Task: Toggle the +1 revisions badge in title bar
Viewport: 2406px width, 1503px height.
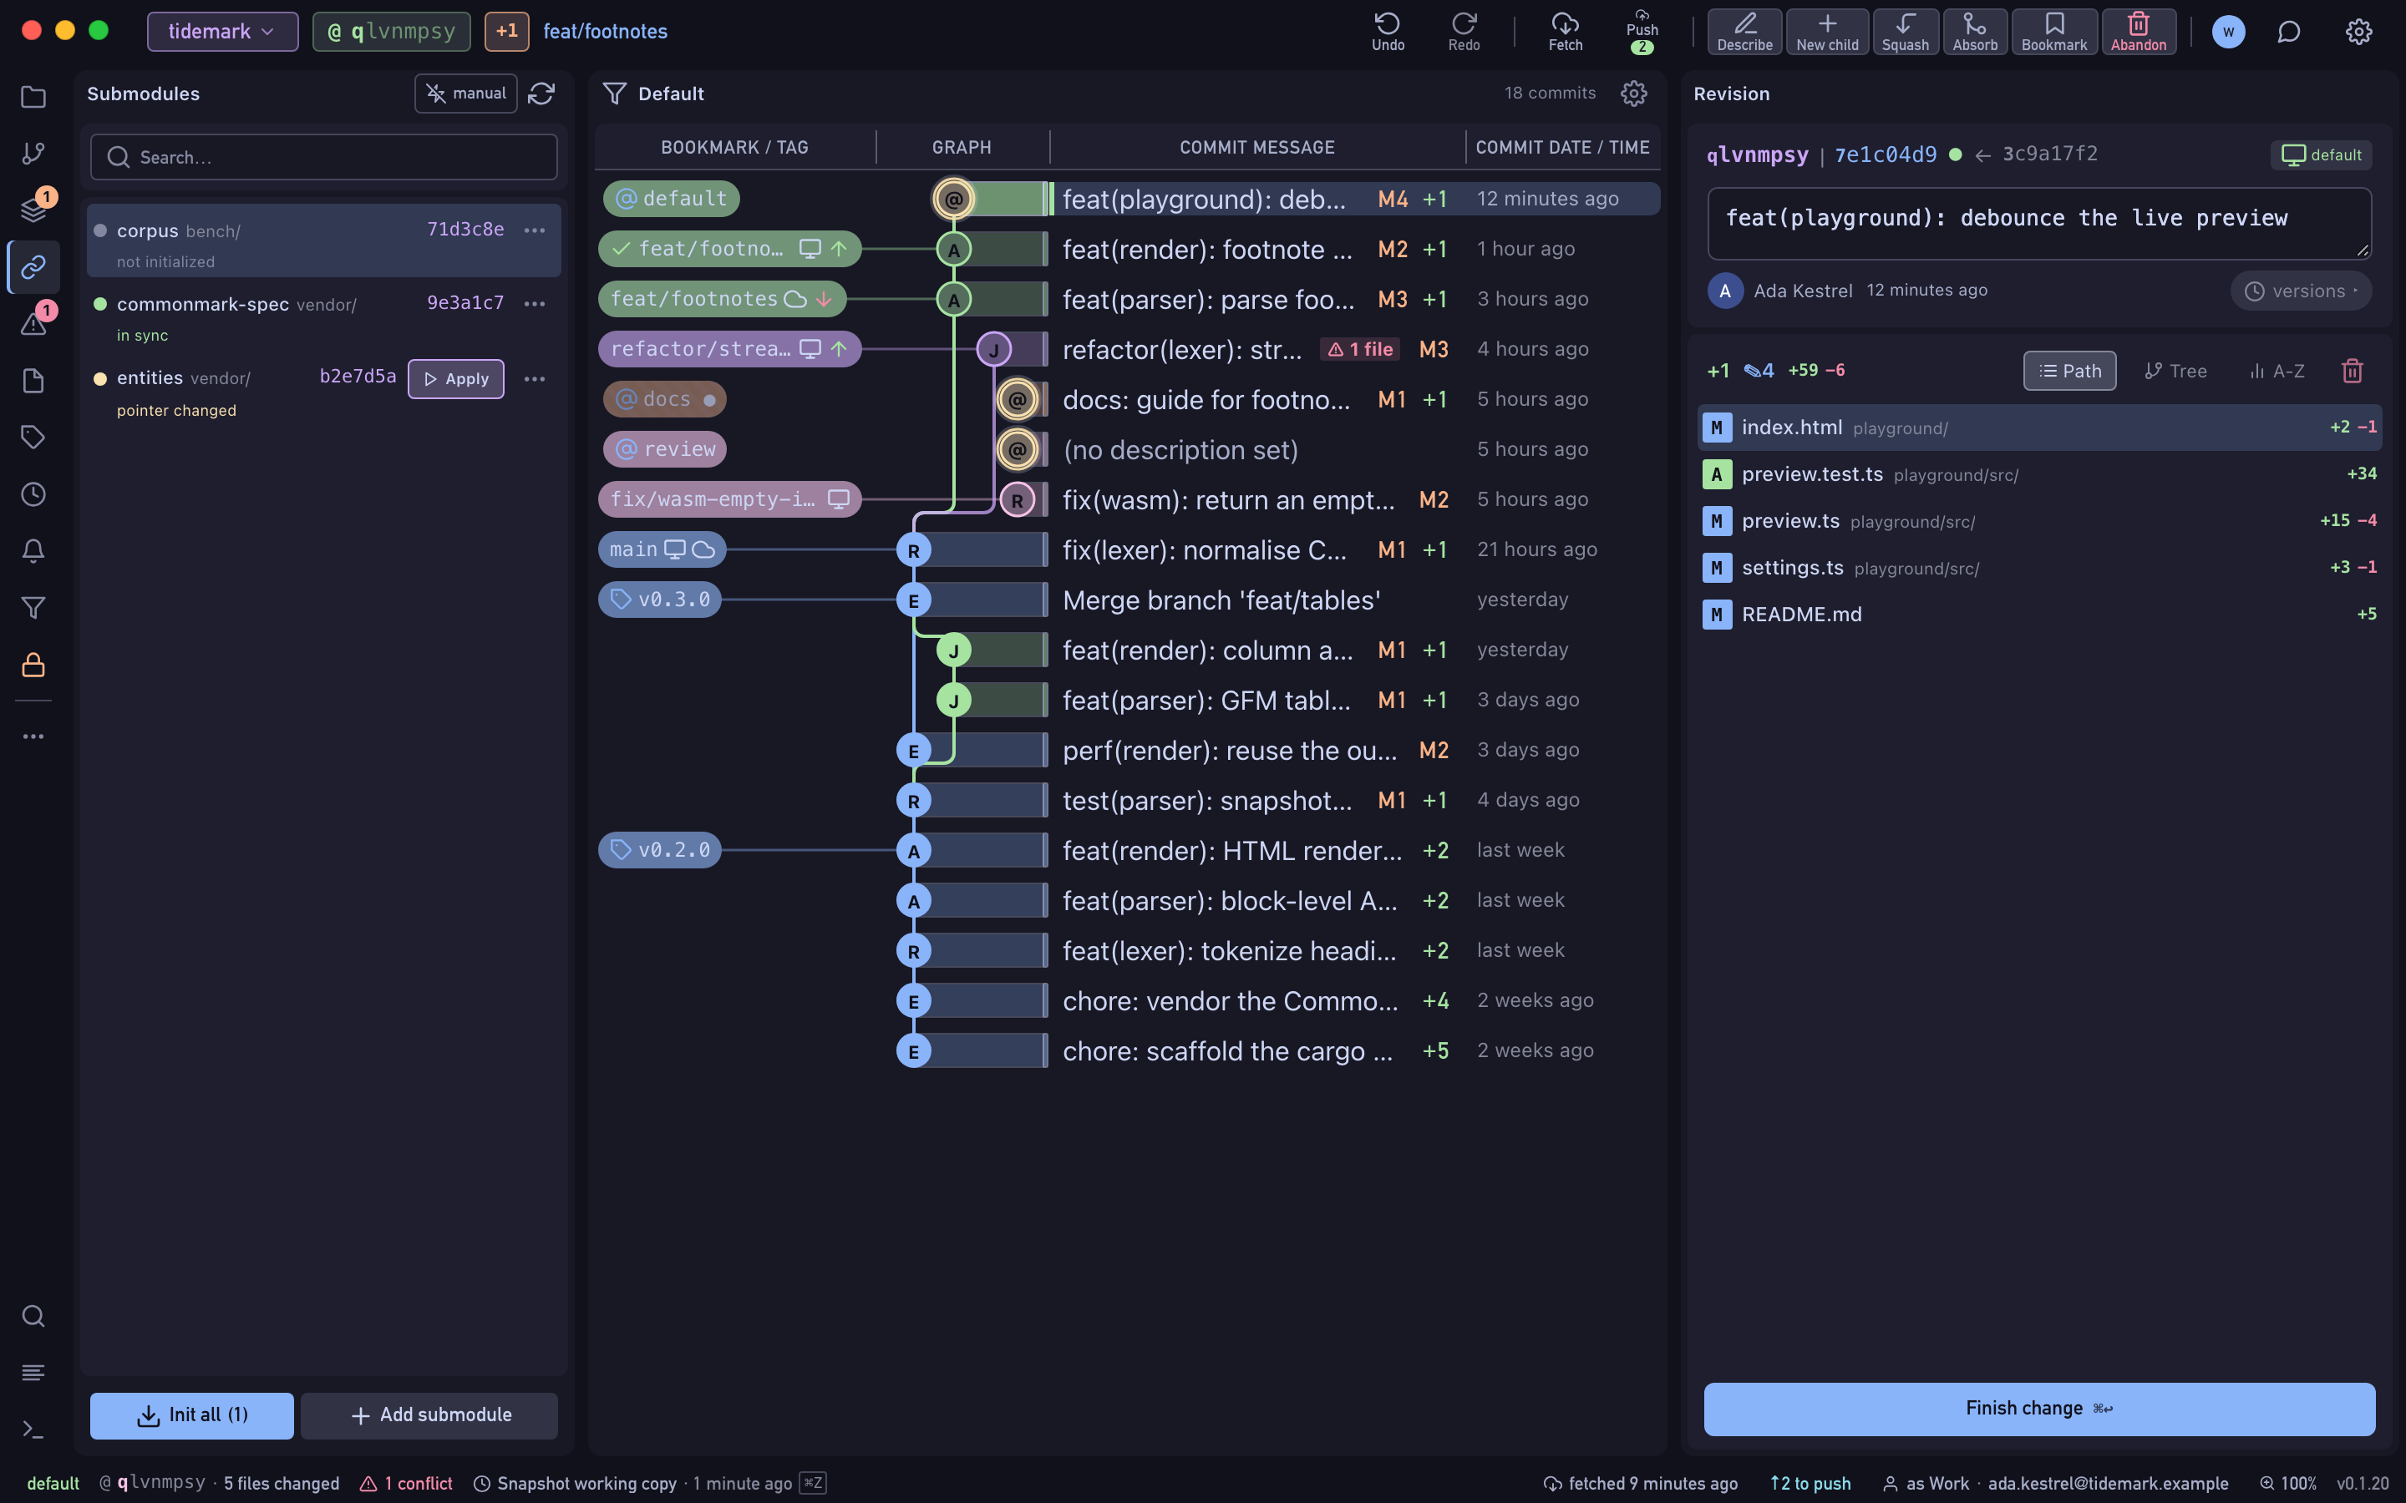Action: pyautogui.click(x=506, y=31)
